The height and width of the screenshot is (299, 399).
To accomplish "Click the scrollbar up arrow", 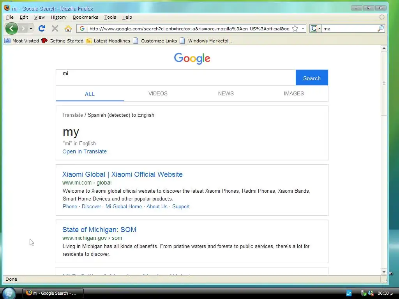I will pyautogui.click(x=384, y=49).
